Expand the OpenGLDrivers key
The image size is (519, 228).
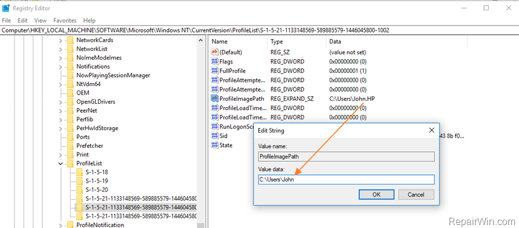tap(60, 102)
